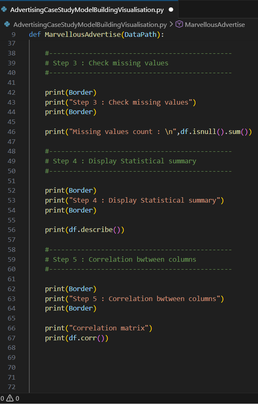Click the breadcrumb chevron separator

(171, 25)
